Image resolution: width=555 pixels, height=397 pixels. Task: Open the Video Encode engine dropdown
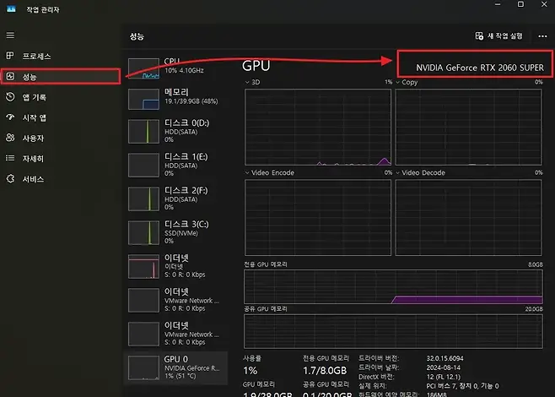pos(247,172)
